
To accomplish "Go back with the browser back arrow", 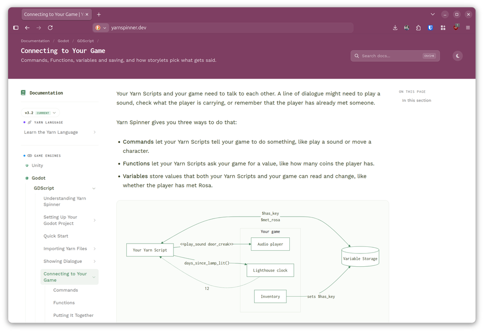I will tap(27, 28).
